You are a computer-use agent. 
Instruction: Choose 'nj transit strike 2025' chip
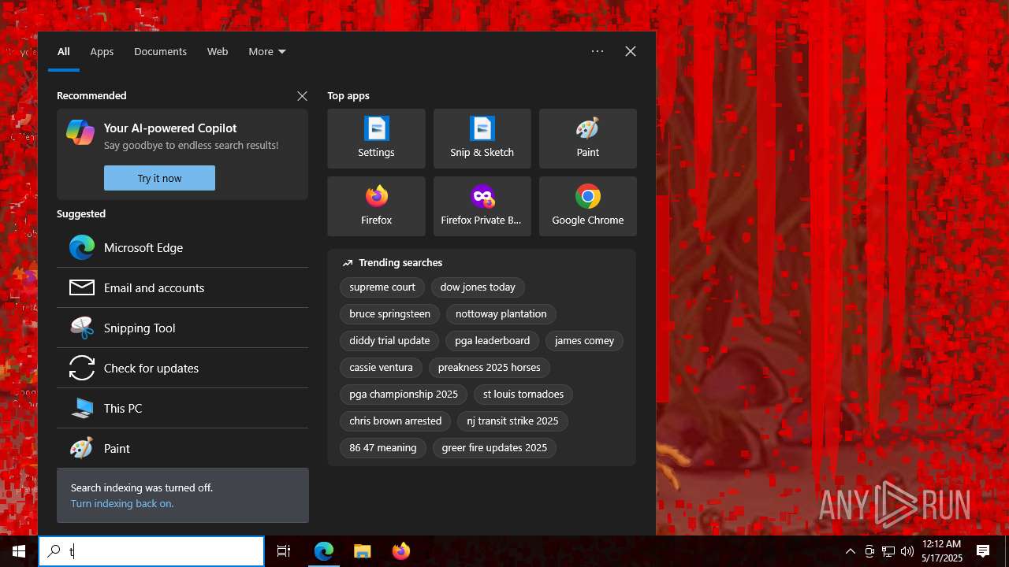click(x=512, y=421)
